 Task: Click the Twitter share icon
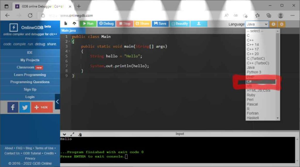pos(25,107)
